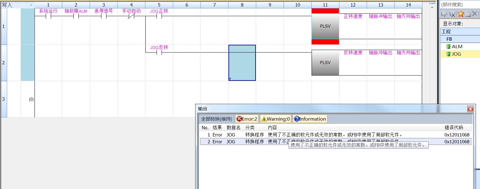Viewport: 480px width, 189px height.
Task: Click the expand-all tree icon in parts panel
Action: coord(444,14)
